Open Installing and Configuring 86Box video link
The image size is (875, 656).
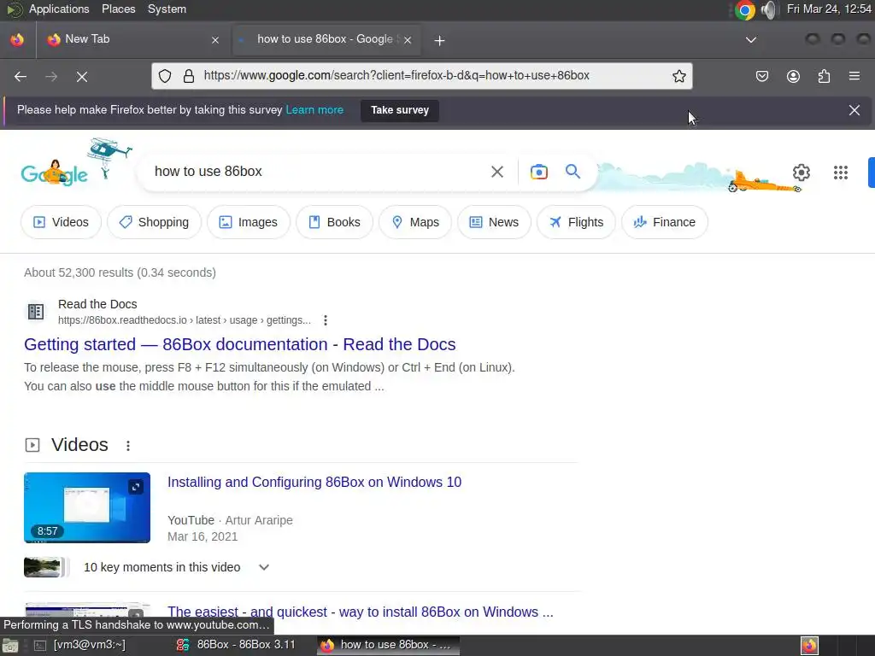[x=314, y=482]
